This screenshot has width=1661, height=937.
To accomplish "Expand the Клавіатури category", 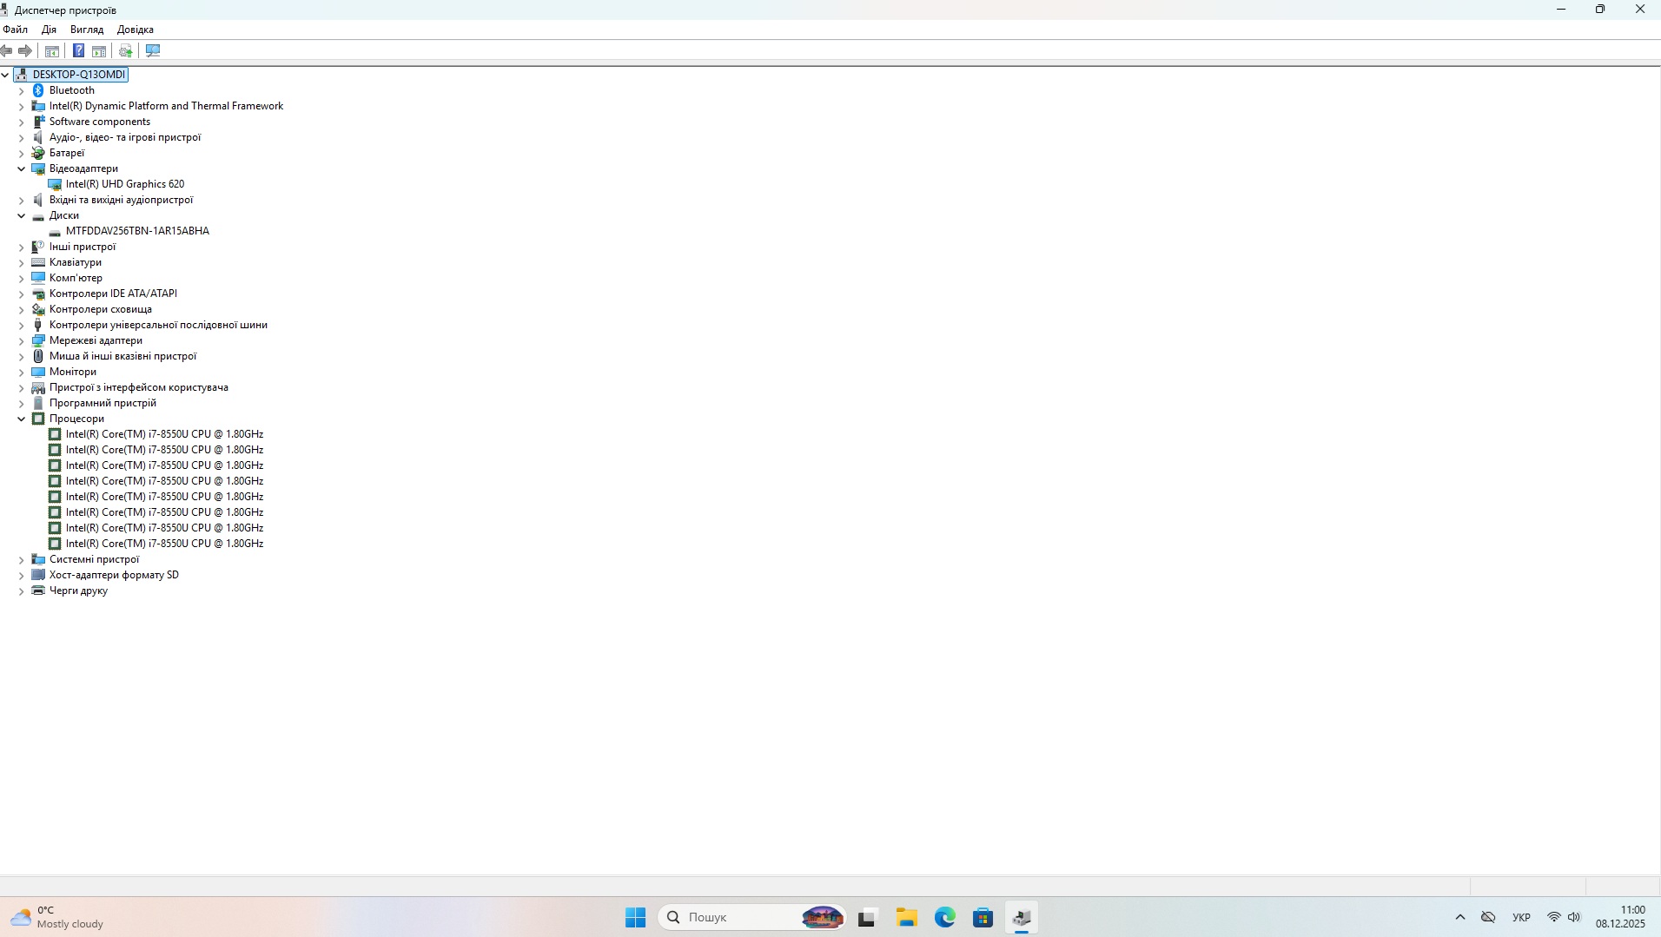I will point(22,262).
